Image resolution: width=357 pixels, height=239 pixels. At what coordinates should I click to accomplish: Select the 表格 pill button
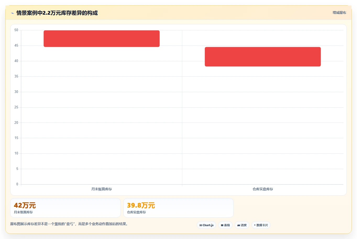pos(225,225)
